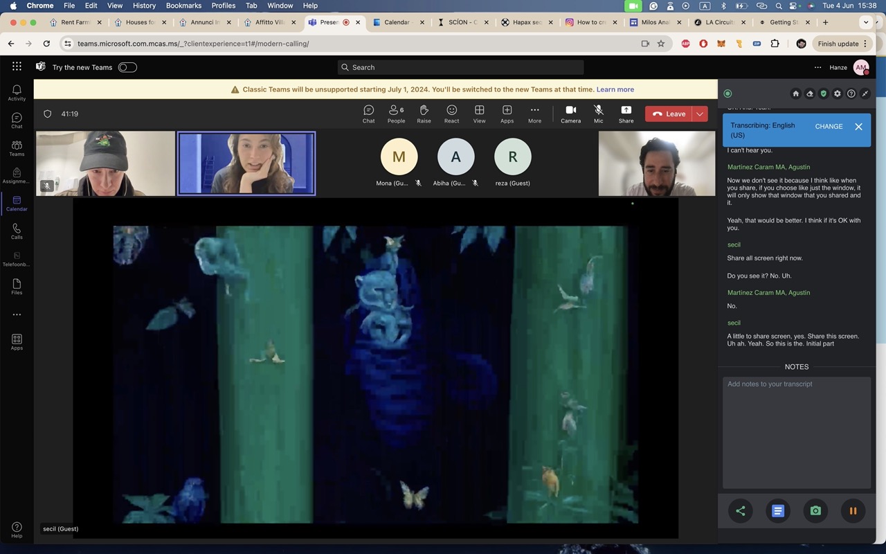This screenshot has width=886, height=554.
Task: Expand more apps ellipsis in sidebar
Action: [17, 314]
